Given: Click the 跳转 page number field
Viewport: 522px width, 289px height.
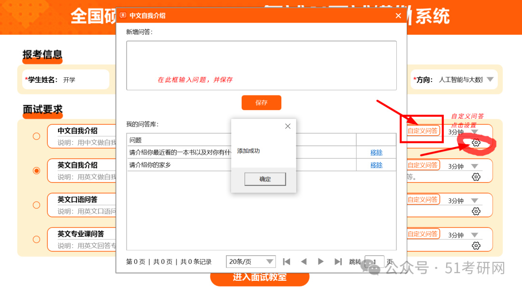Looking at the screenshot, I should (x=374, y=261).
